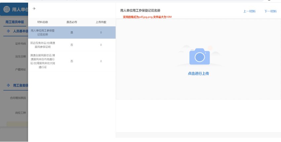Click the 合同增加原因 field label
Viewport: 281px width, 142px height.
pos(18,98)
